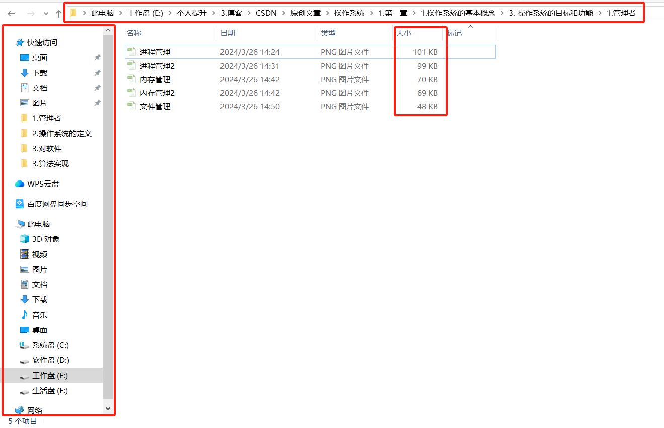Open 3.算法实现 folder in sidebar
Viewport: 664px width, 428px height.
[50, 164]
